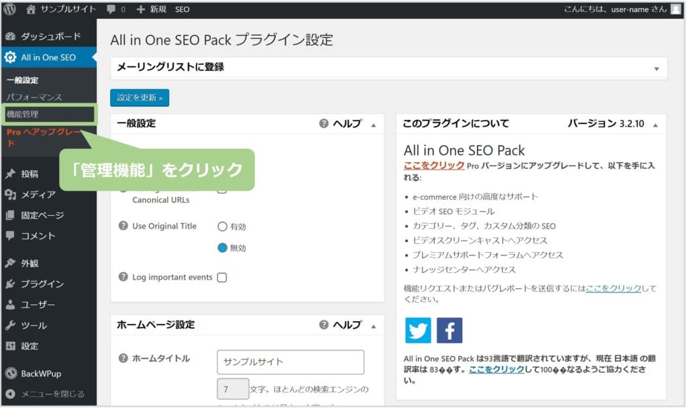
Task: Click メニューを閉じる text
Action: coord(52,394)
